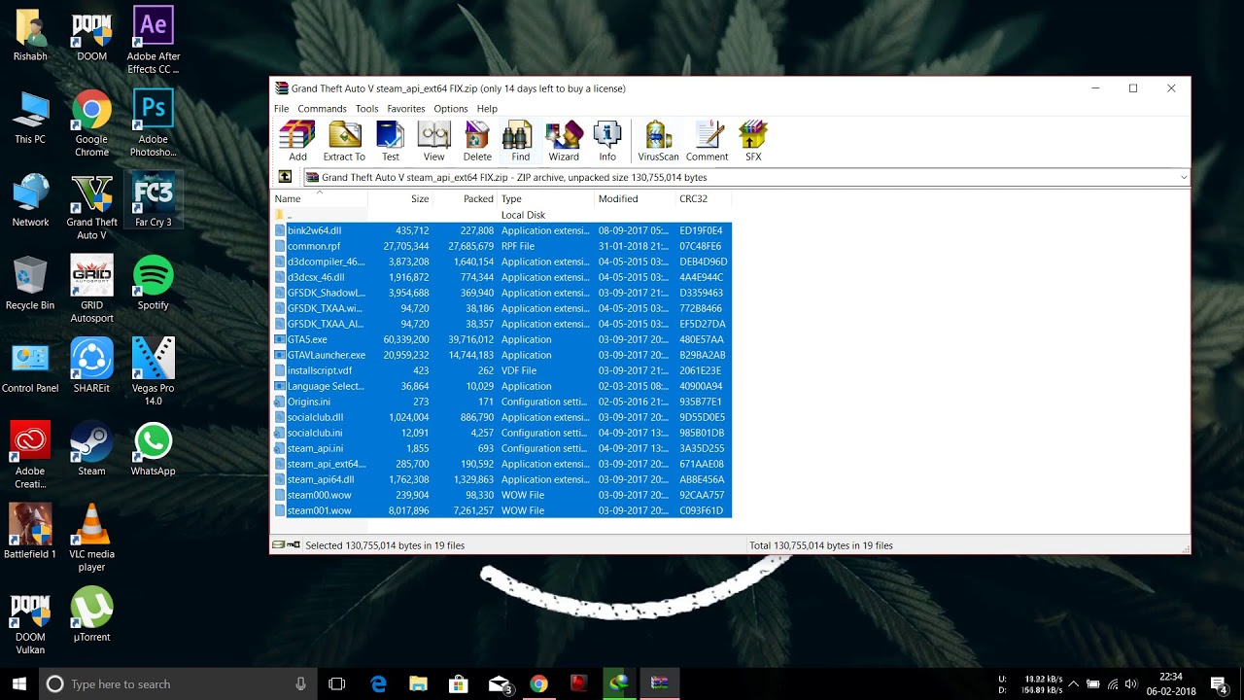Select the bink2w64.dll file
This screenshot has width=1244, height=700.
(x=501, y=230)
